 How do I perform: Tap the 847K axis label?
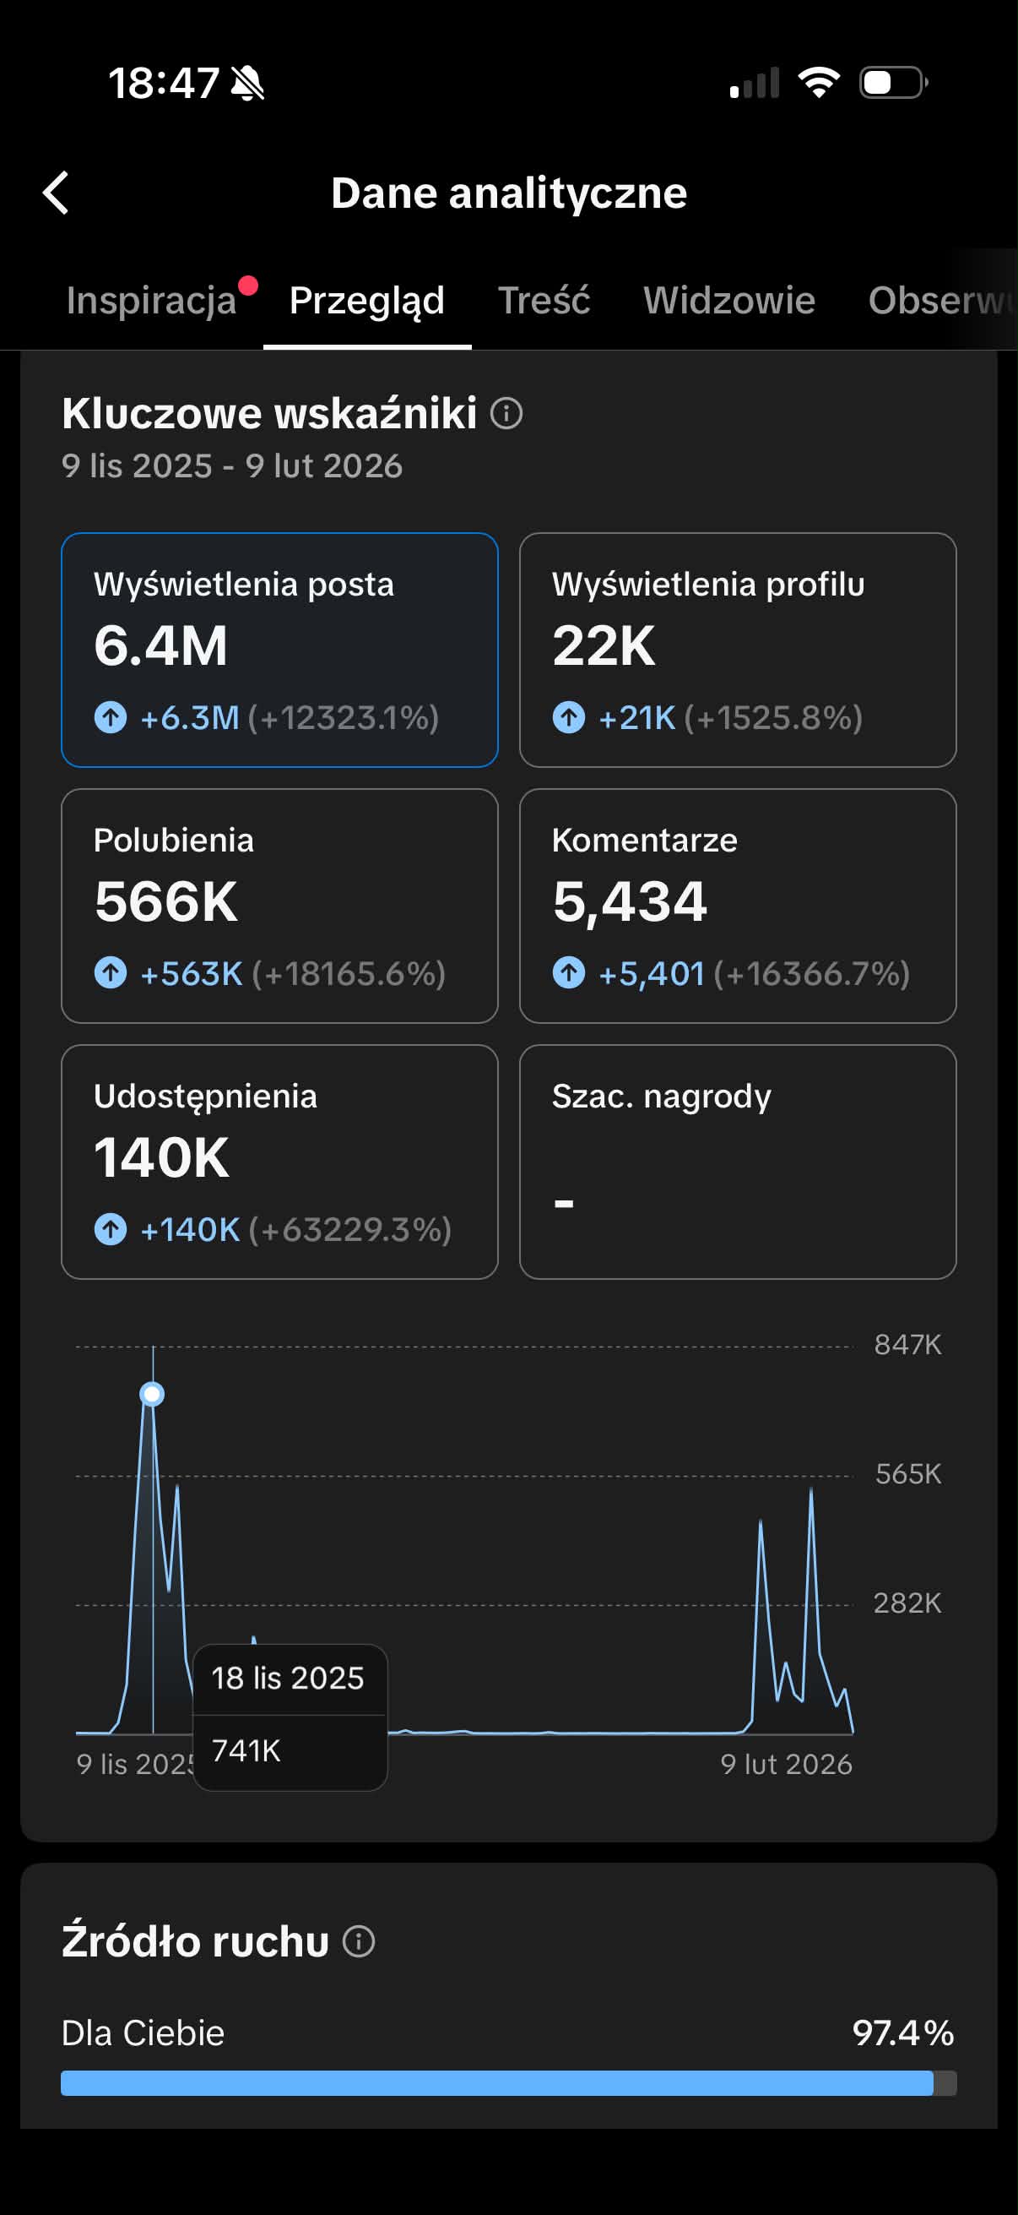(x=908, y=1345)
